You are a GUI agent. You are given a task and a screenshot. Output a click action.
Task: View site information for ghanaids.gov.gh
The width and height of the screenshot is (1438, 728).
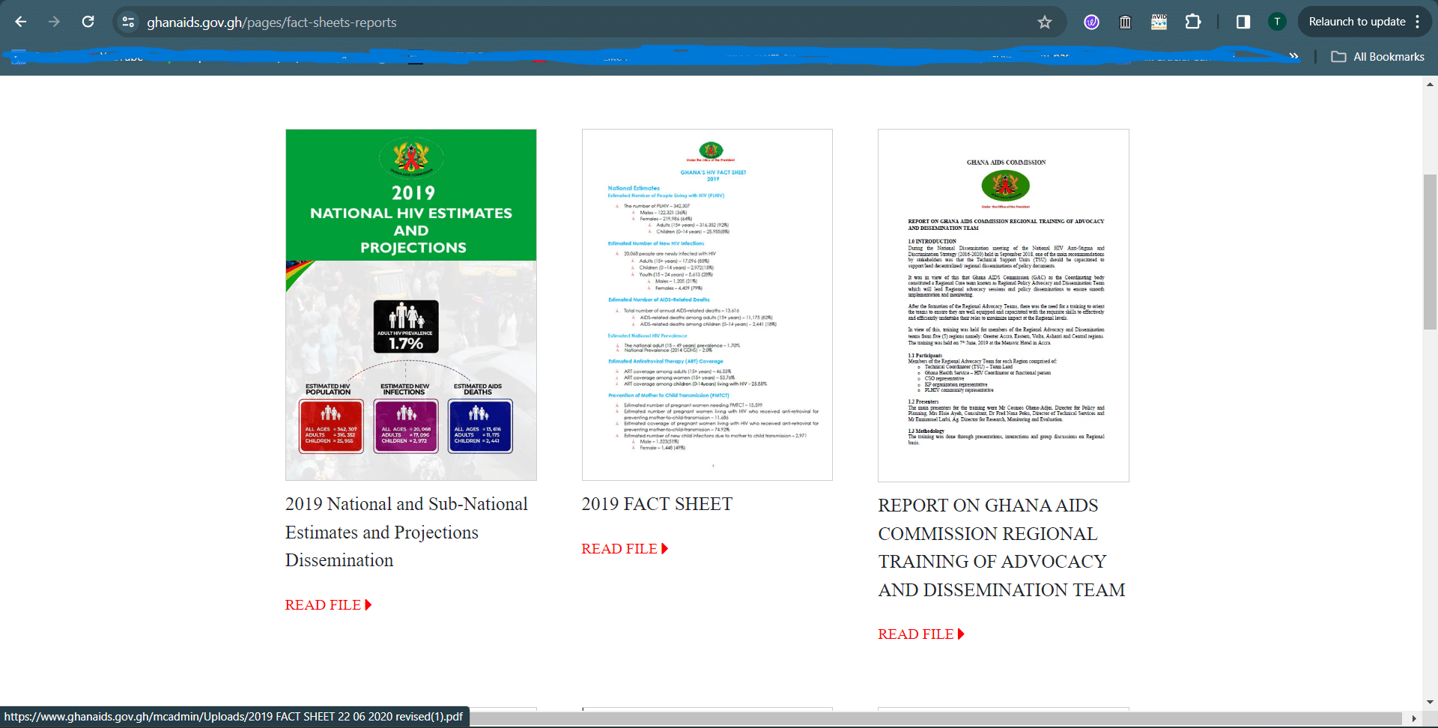(129, 22)
